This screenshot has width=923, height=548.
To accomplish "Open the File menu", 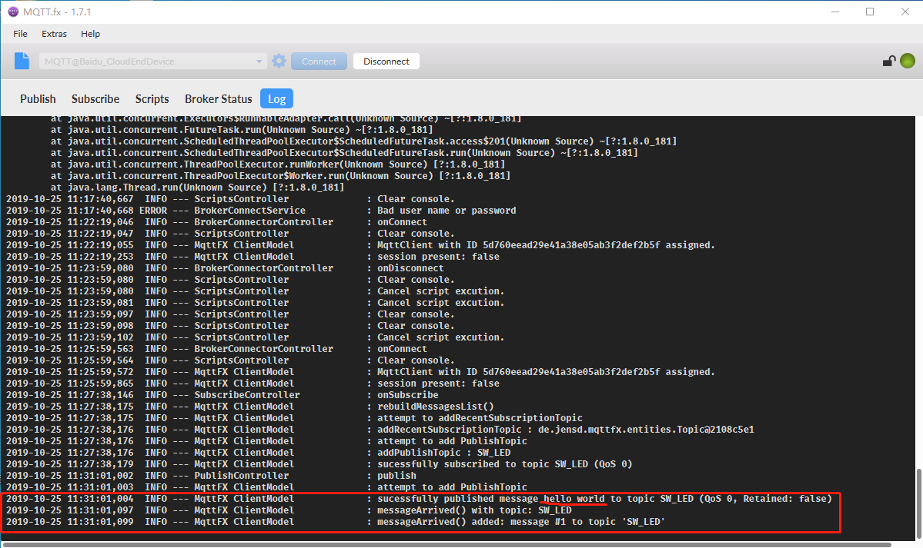I will coord(19,34).
